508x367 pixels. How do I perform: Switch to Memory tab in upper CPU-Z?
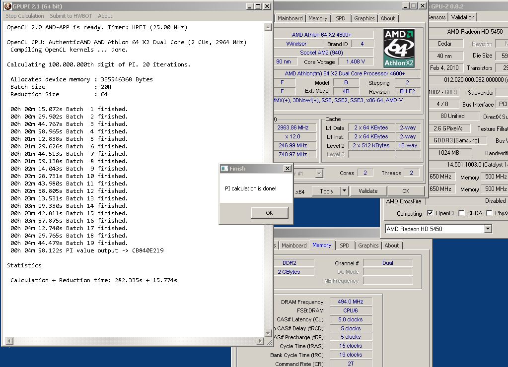tap(317, 18)
